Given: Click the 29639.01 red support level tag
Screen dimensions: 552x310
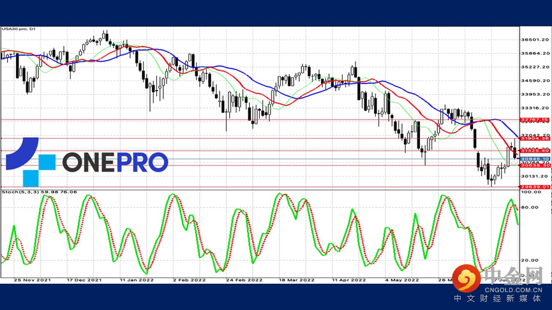Looking at the screenshot, I should point(535,188).
